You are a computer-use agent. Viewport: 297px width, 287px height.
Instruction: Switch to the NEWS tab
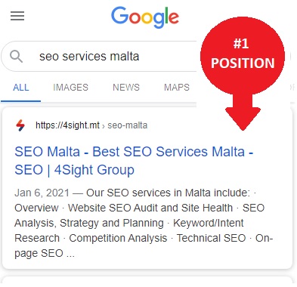click(x=126, y=88)
